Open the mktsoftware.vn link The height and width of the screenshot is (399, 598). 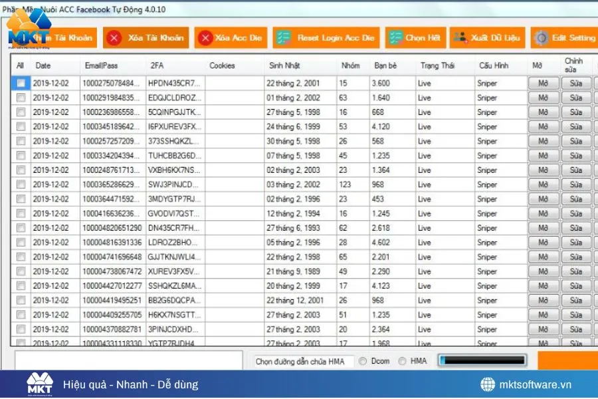coord(525,384)
